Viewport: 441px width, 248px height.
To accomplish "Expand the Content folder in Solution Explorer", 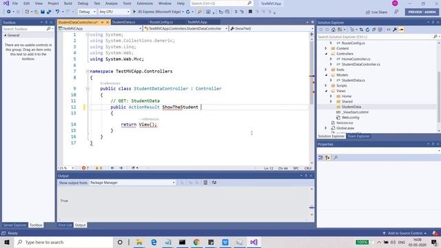I will click(326, 48).
